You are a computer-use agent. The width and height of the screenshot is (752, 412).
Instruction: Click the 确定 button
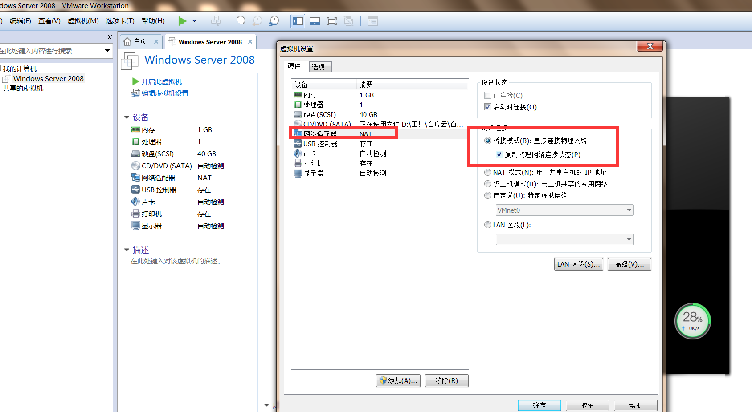point(539,405)
